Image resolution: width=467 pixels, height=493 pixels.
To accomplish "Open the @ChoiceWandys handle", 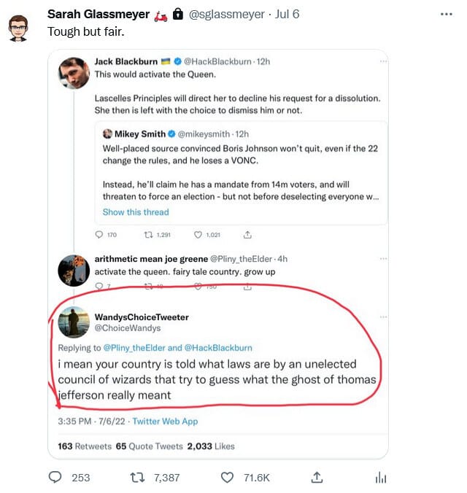I will (128, 328).
